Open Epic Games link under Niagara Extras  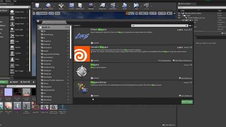[185, 96]
